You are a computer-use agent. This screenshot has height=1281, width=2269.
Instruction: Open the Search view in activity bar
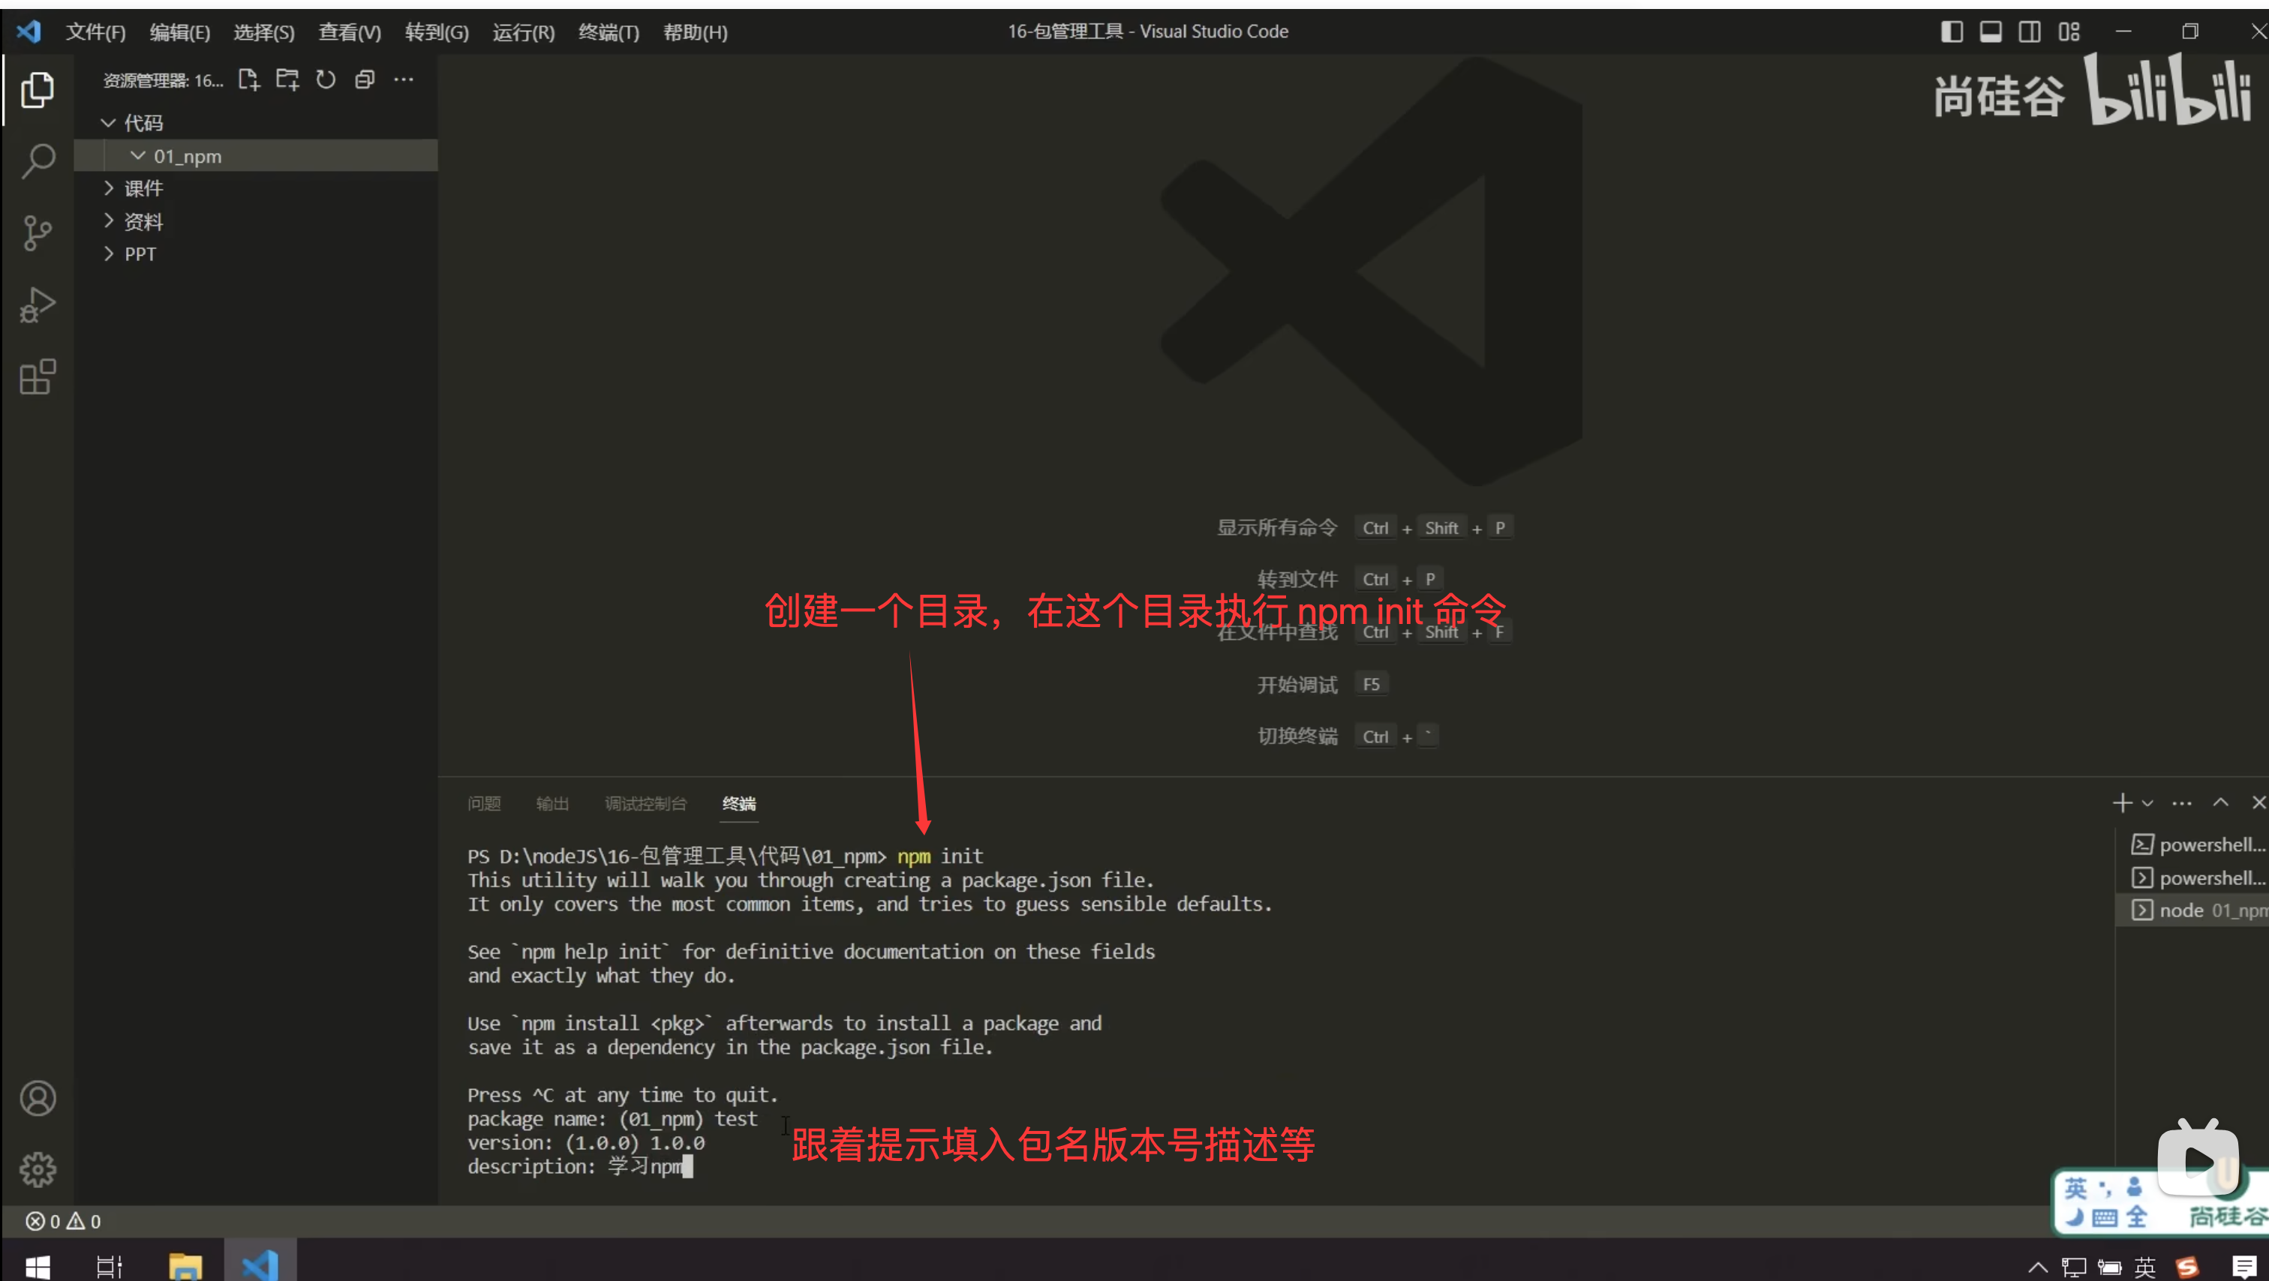point(38,161)
